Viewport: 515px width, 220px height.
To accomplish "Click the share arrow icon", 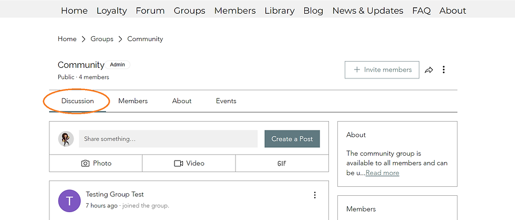I will [x=429, y=70].
